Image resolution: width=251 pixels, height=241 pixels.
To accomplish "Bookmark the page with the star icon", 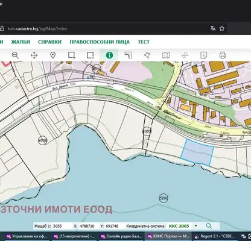I will pyautogui.click(x=221, y=28).
